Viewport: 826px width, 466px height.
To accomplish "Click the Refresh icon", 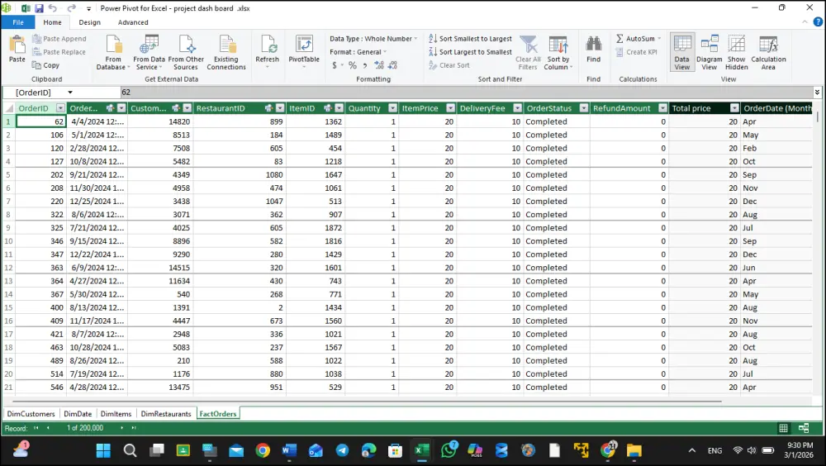I will tap(268, 45).
